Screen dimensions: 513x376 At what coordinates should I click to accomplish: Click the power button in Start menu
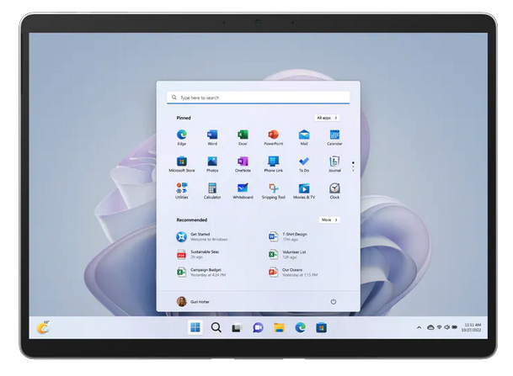333,301
